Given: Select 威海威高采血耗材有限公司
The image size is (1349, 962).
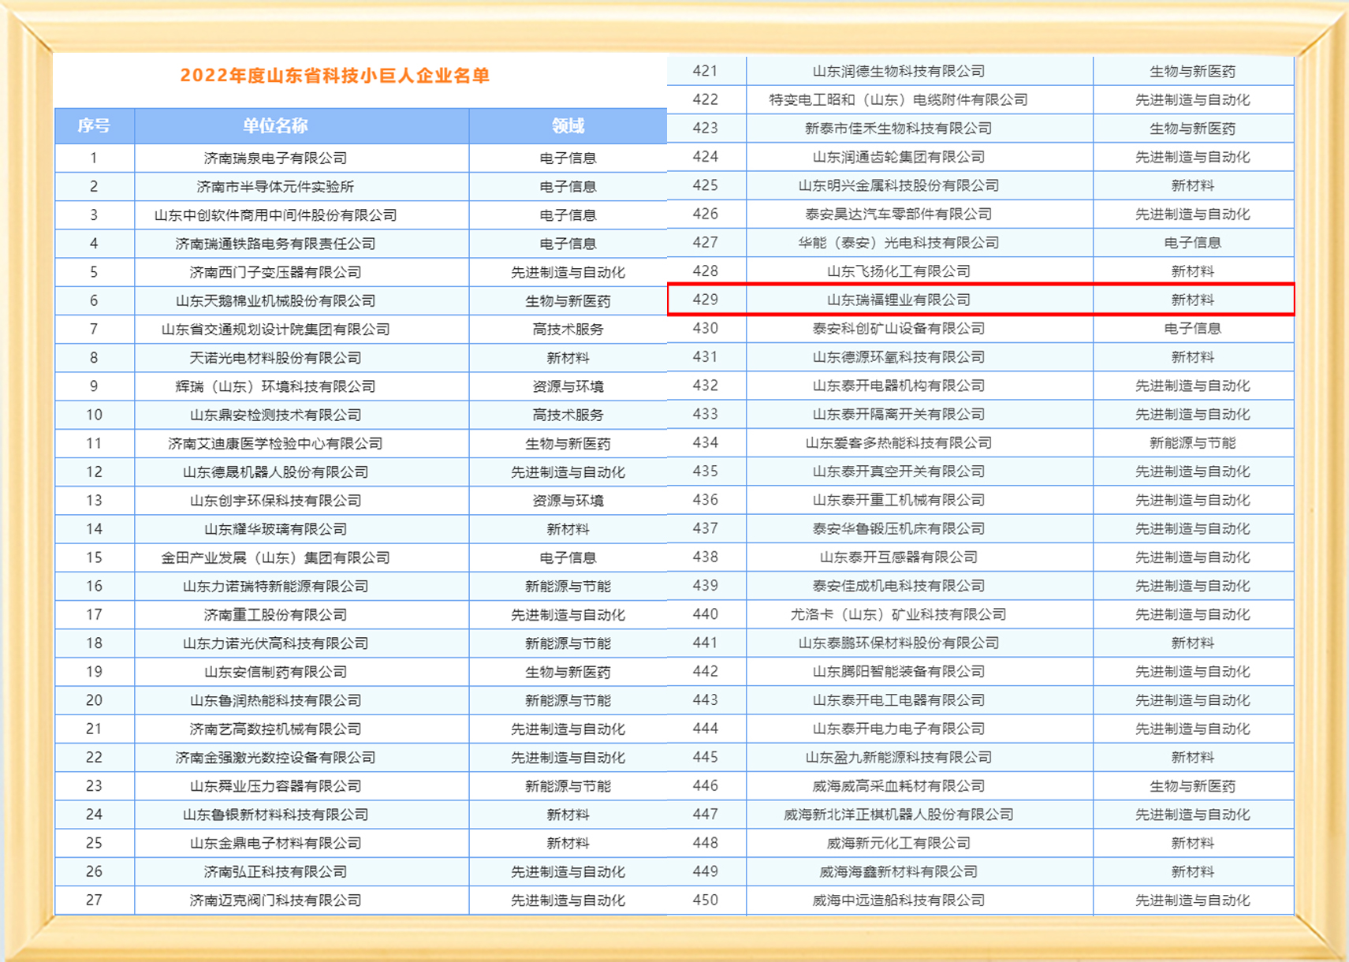Looking at the screenshot, I should pos(898,785).
